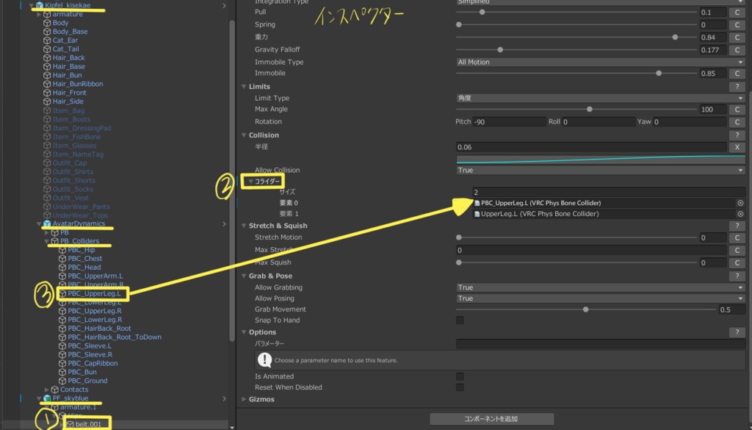Toggle the Is Animated checkbox
The height and width of the screenshot is (430, 752).
(x=460, y=376)
